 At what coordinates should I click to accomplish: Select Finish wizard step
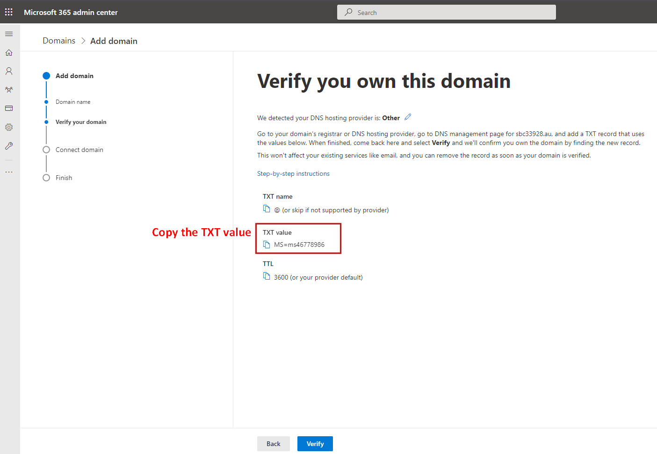point(58,178)
